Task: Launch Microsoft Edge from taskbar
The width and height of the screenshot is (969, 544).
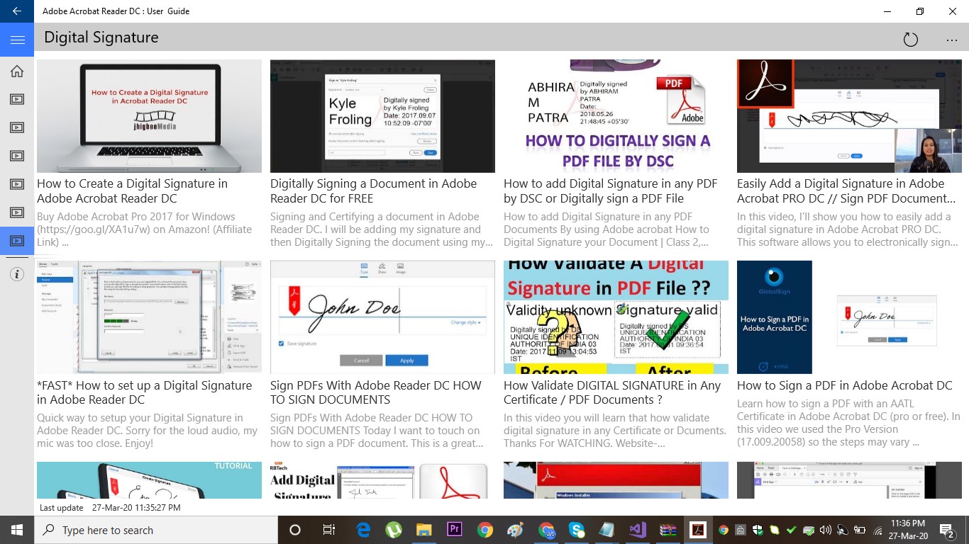Action: pos(364,530)
